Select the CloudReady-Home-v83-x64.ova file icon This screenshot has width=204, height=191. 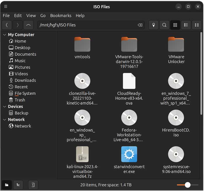coord(129,81)
